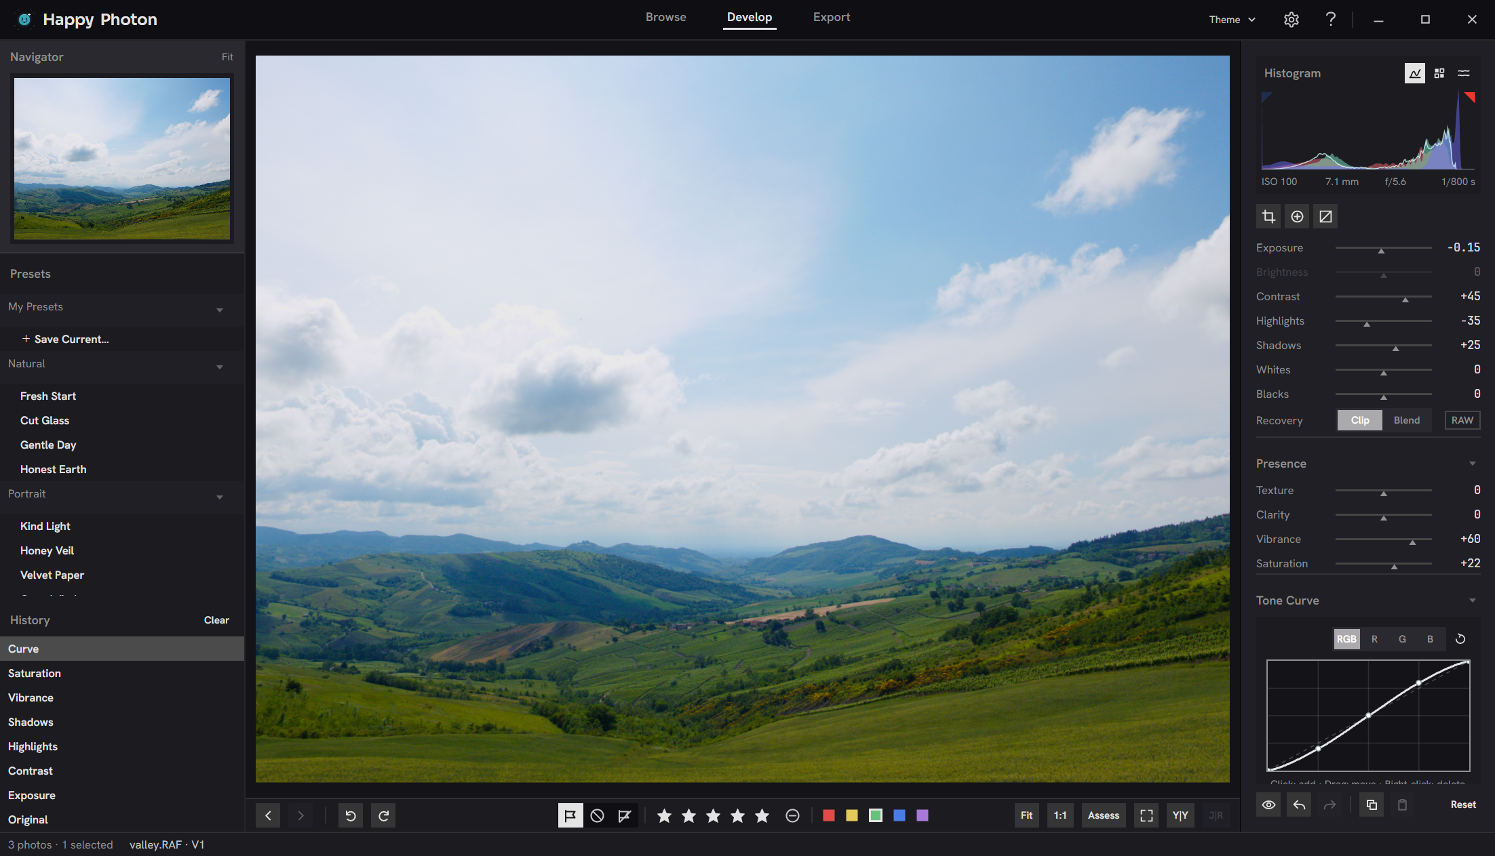Collapse the Tone Curve section
The height and width of the screenshot is (856, 1495).
(x=1473, y=600)
